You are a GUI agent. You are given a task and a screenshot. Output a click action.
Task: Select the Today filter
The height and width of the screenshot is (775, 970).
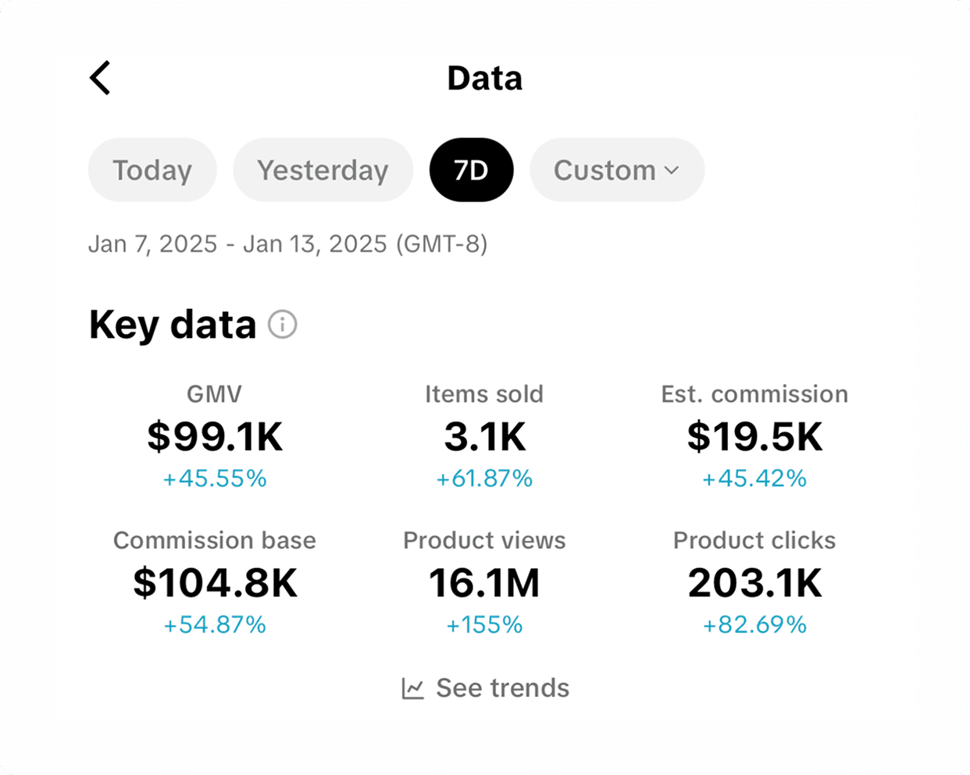tap(152, 170)
